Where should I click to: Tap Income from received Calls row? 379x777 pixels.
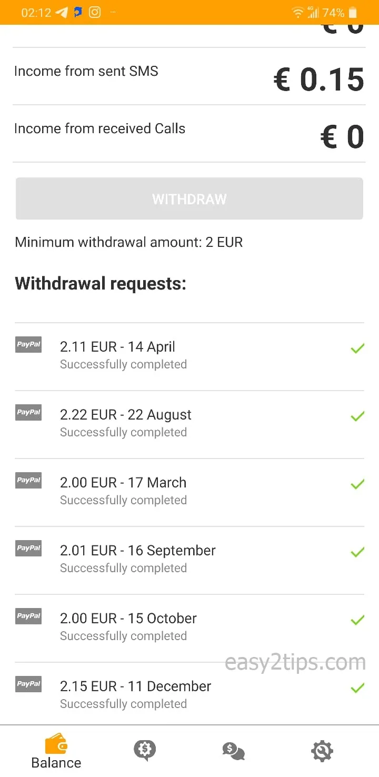[x=189, y=134]
